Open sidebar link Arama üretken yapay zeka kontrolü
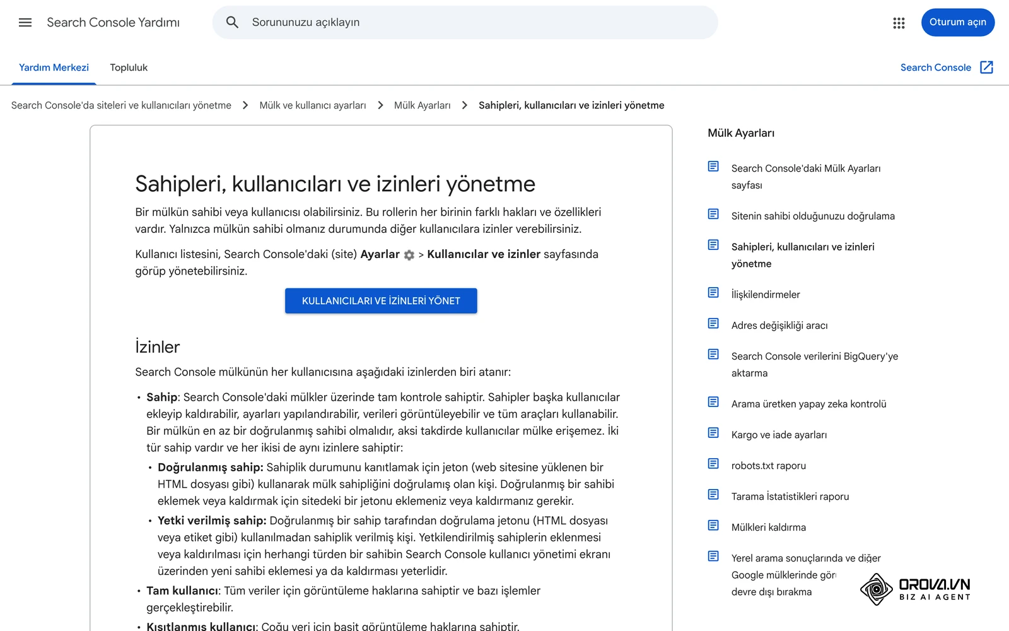The image size is (1009, 631). pos(808,404)
